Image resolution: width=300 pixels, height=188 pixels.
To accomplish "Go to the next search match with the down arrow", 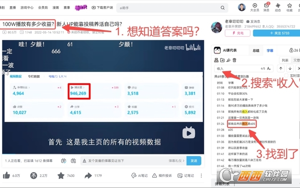I will point(290,69).
